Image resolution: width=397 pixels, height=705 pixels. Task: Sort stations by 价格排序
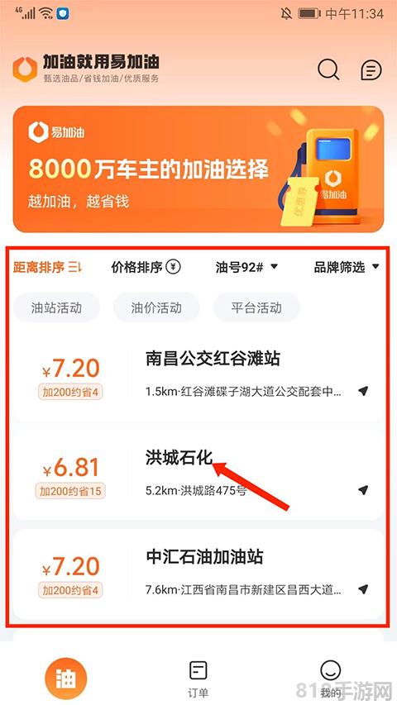[146, 267]
